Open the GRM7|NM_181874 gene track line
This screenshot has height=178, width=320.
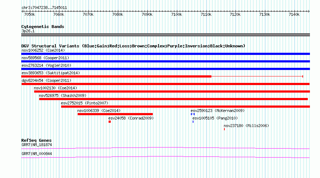165,148
